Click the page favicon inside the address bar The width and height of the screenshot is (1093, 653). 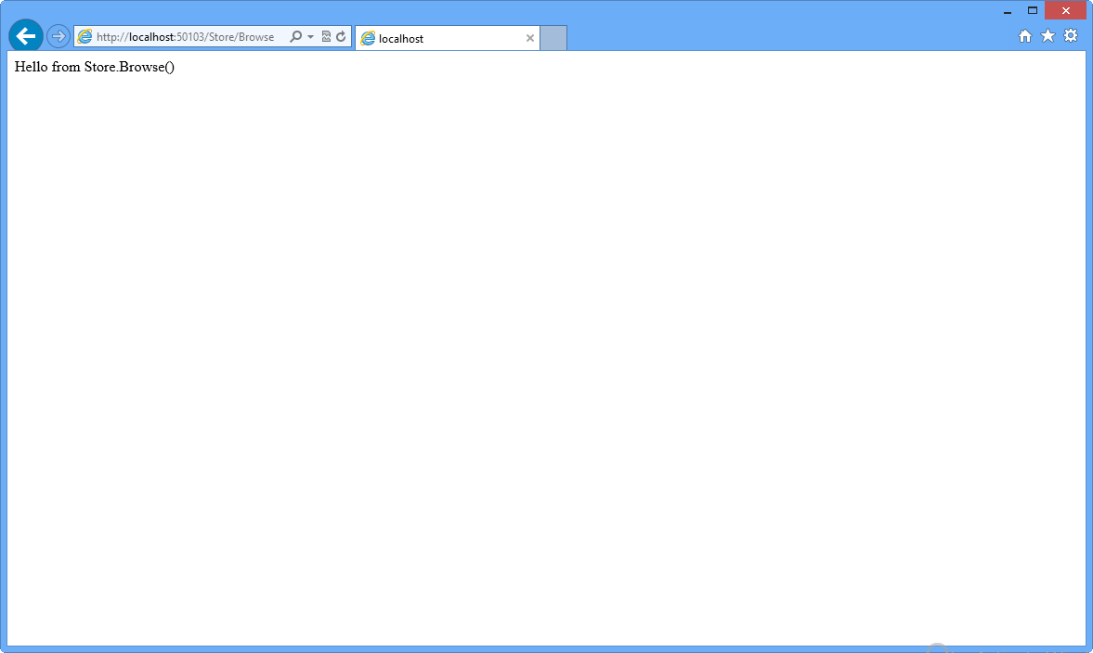[85, 36]
